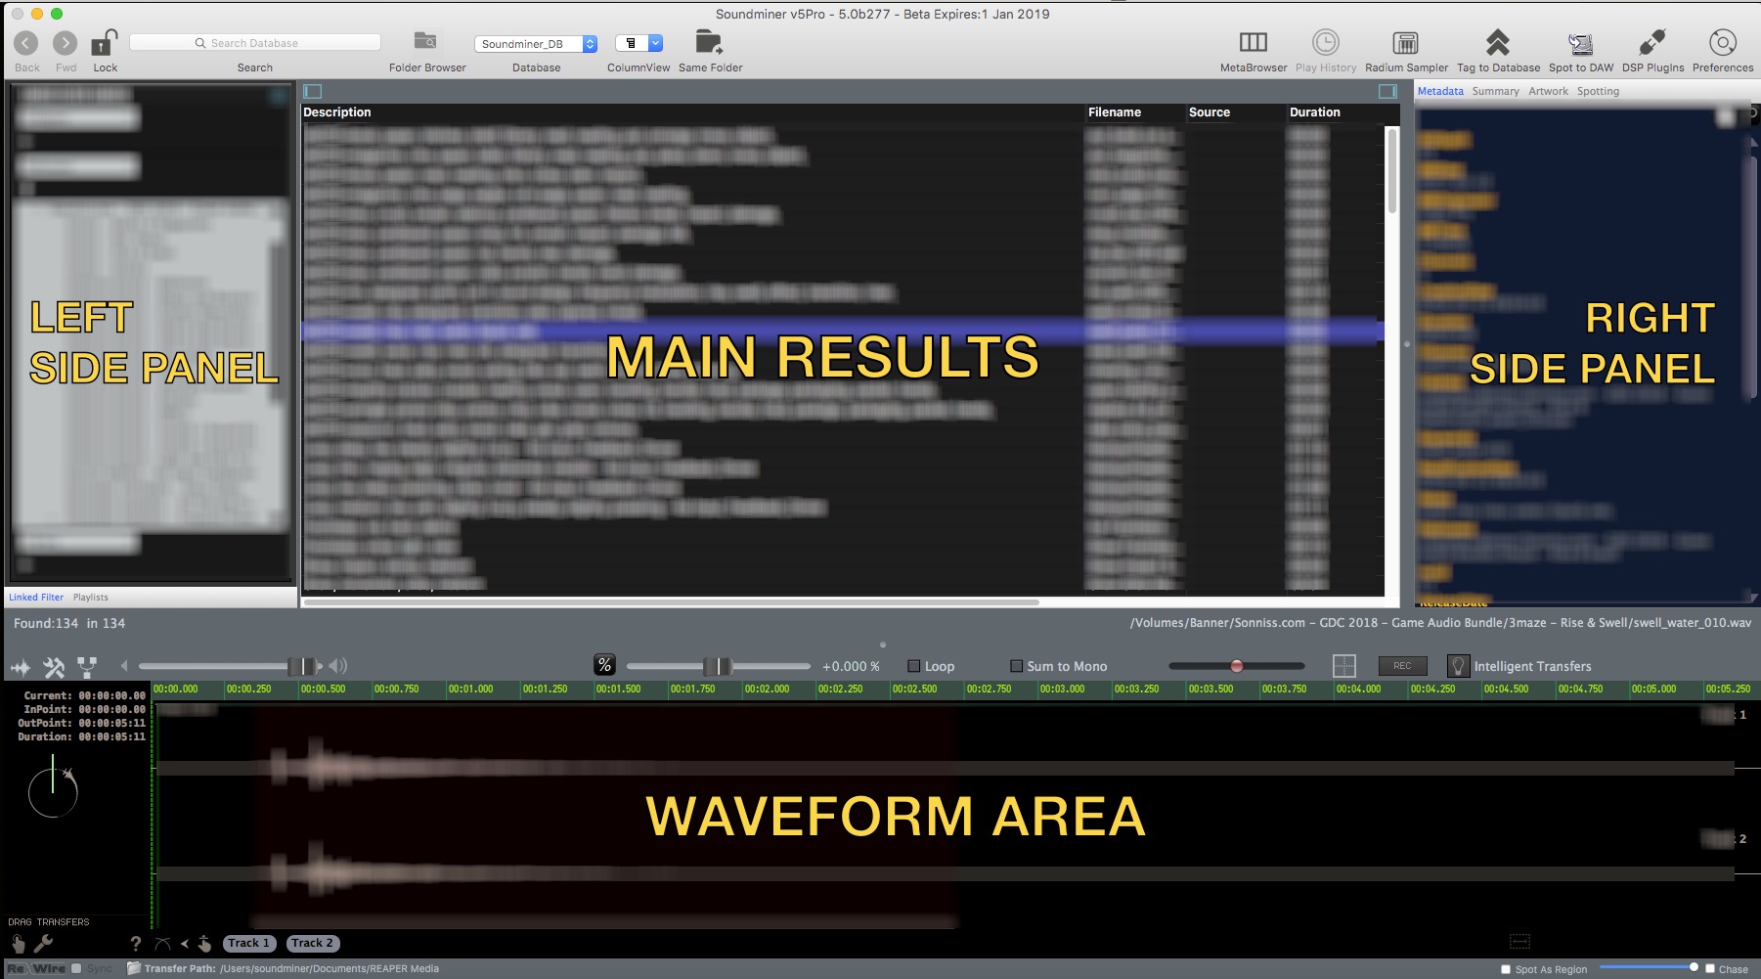Open the MetaBrowser

[1253, 42]
